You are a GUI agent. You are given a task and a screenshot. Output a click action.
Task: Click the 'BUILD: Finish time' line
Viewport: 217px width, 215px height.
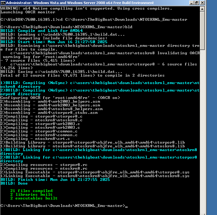[55, 180]
